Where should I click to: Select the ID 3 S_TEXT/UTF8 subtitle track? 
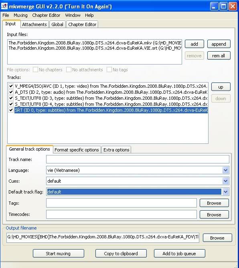click(x=111, y=98)
